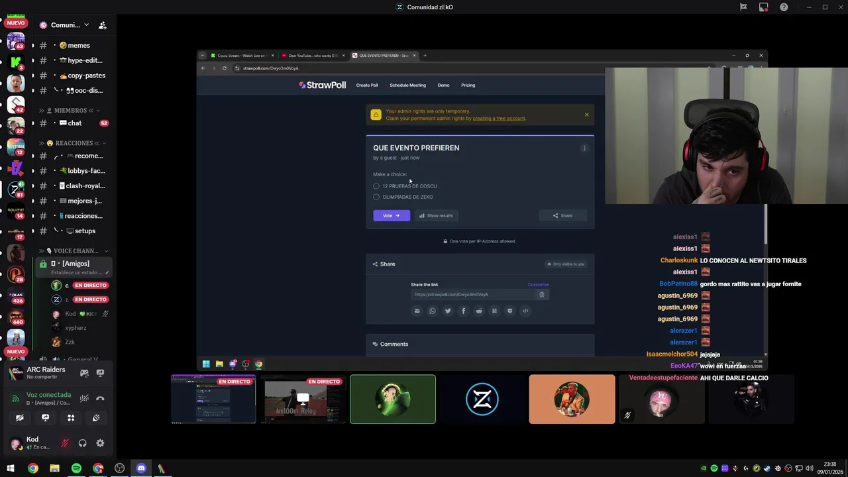Open the chat channel with 62 badge
The image size is (848, 477).
[x=73, y=123]
